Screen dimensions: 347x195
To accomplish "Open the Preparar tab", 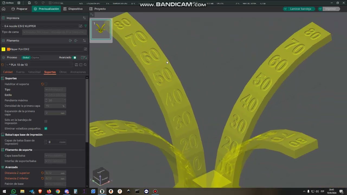I will tap(19, 9).
